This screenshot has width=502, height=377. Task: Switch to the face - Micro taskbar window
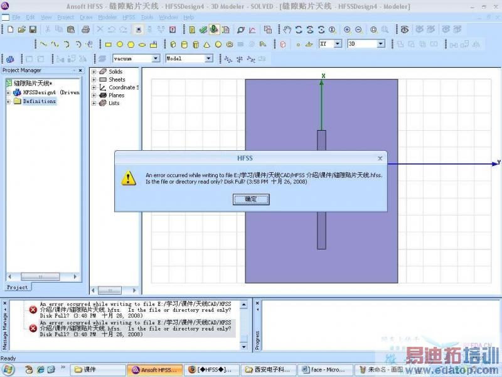[x=325, y=369]
